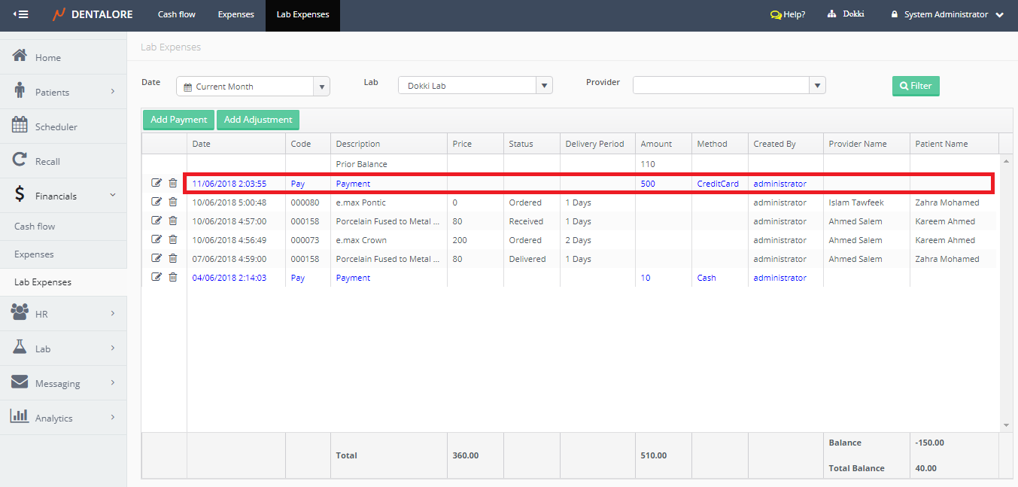Viewport: 1018px width, 487px height.
Task: Expand the Analytics sidebar section
Action: point(63,418)
